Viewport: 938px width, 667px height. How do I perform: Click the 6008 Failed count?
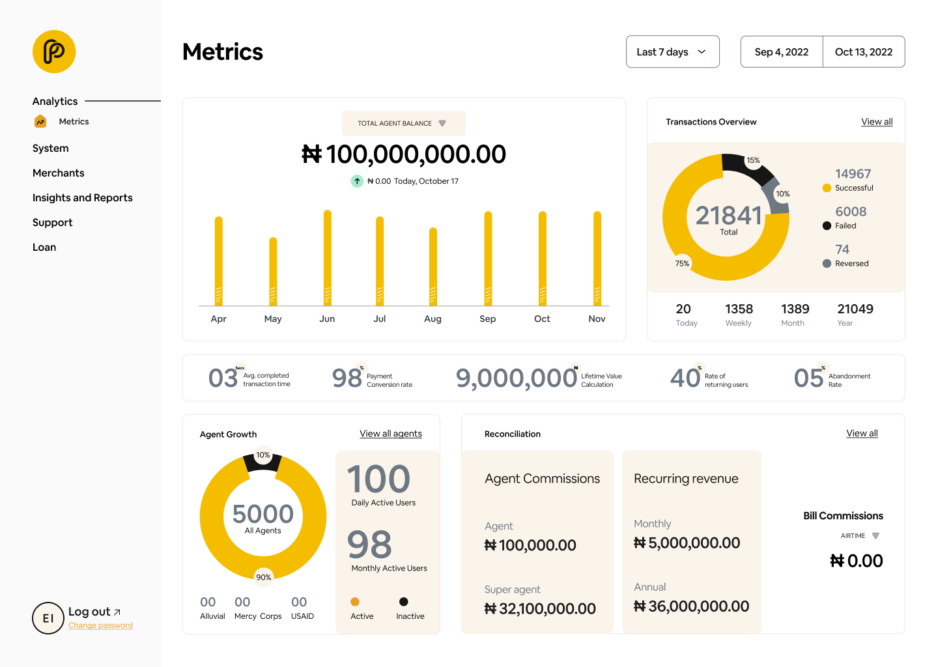(x=851, y=212)
